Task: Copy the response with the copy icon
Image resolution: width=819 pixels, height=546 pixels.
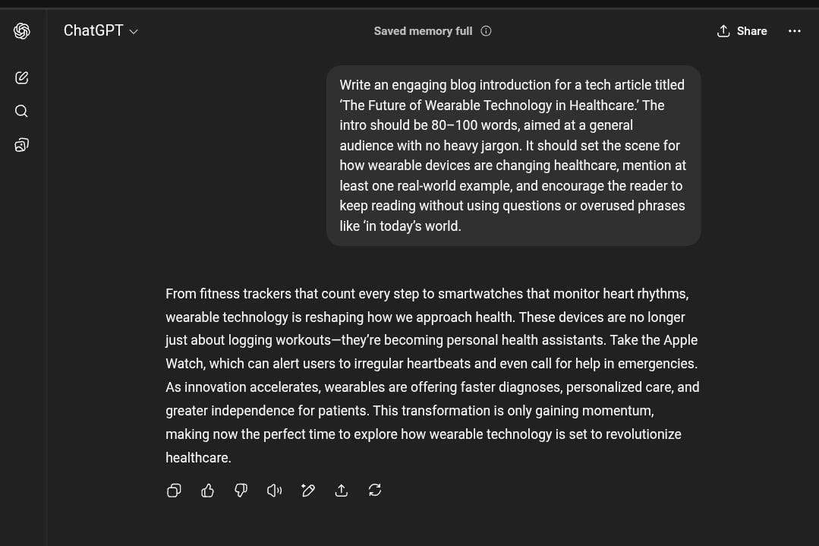Action: pyautogui.click(x=174, y=490)
